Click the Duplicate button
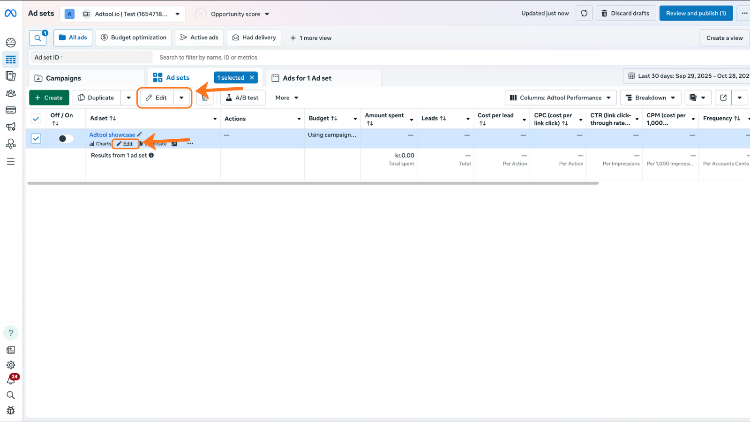The width and height of the screenshot is (750, 422). 97,98
